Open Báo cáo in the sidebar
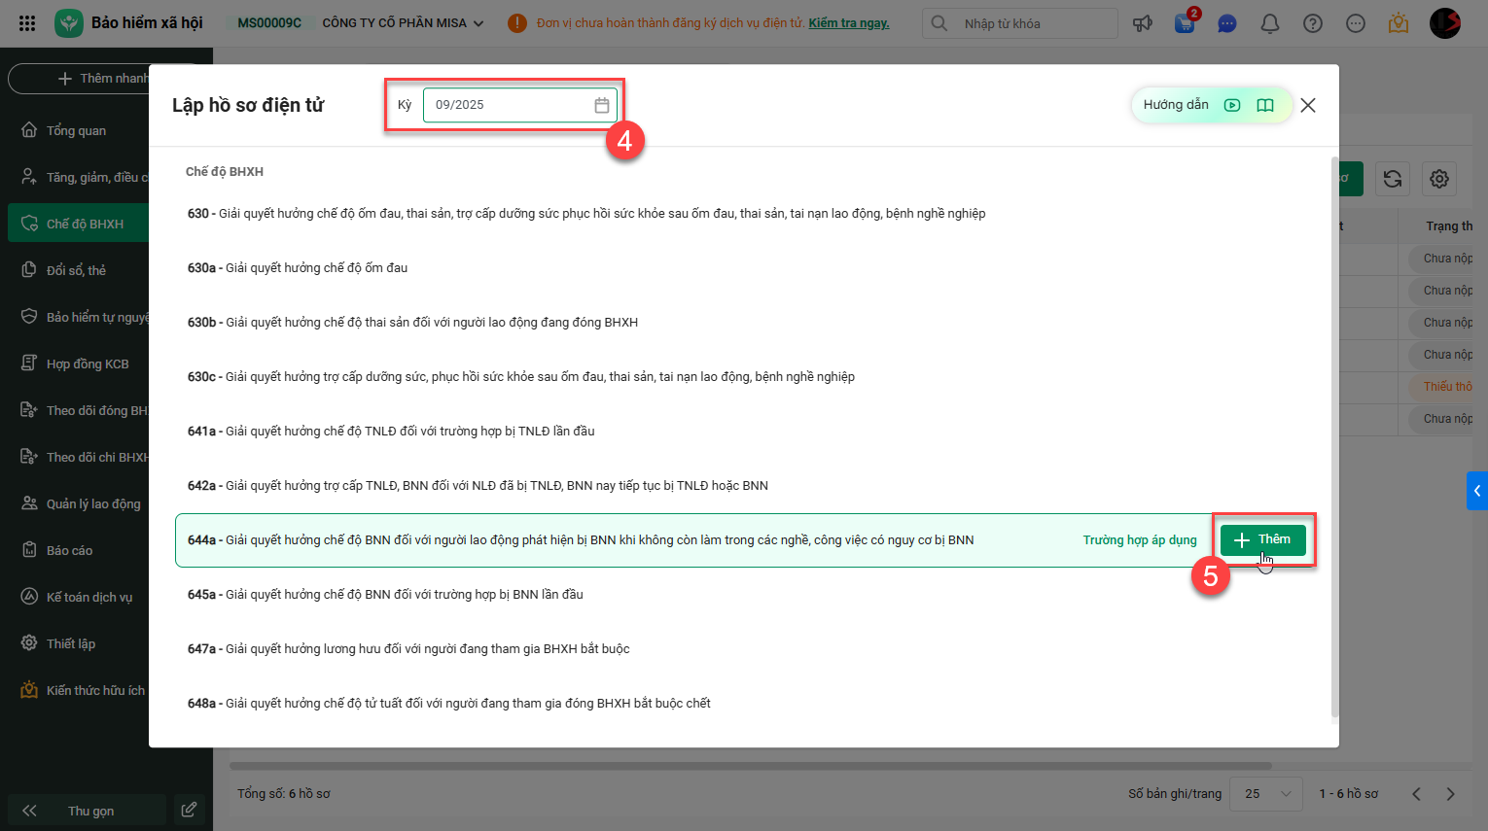The image size is (1488, 831). [x=78, y=550]
